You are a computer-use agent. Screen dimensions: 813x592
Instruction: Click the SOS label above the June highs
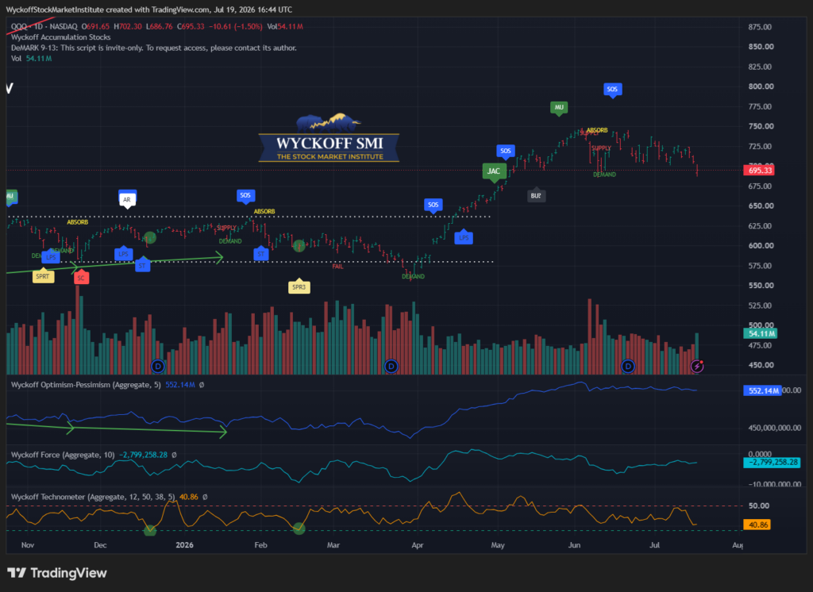click(612, 89)
